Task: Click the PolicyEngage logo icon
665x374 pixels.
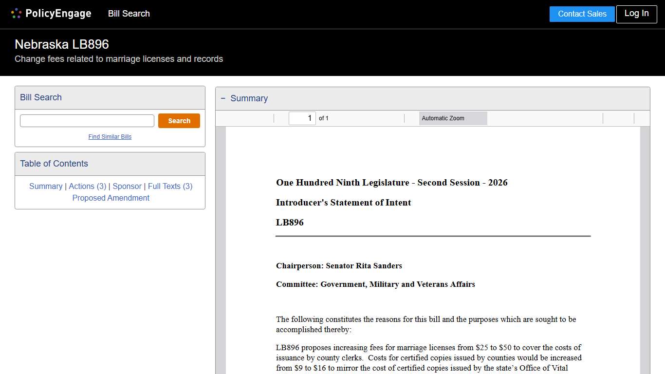Action: tap(16, 13)
